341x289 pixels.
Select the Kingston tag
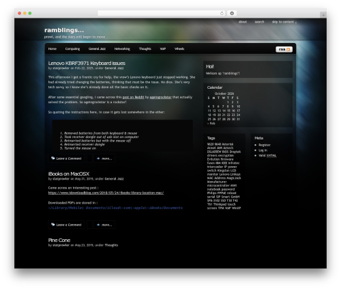(x=224, y=170)
